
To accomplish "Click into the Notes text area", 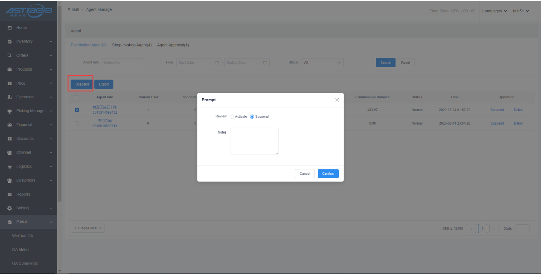I will [254, 141].
